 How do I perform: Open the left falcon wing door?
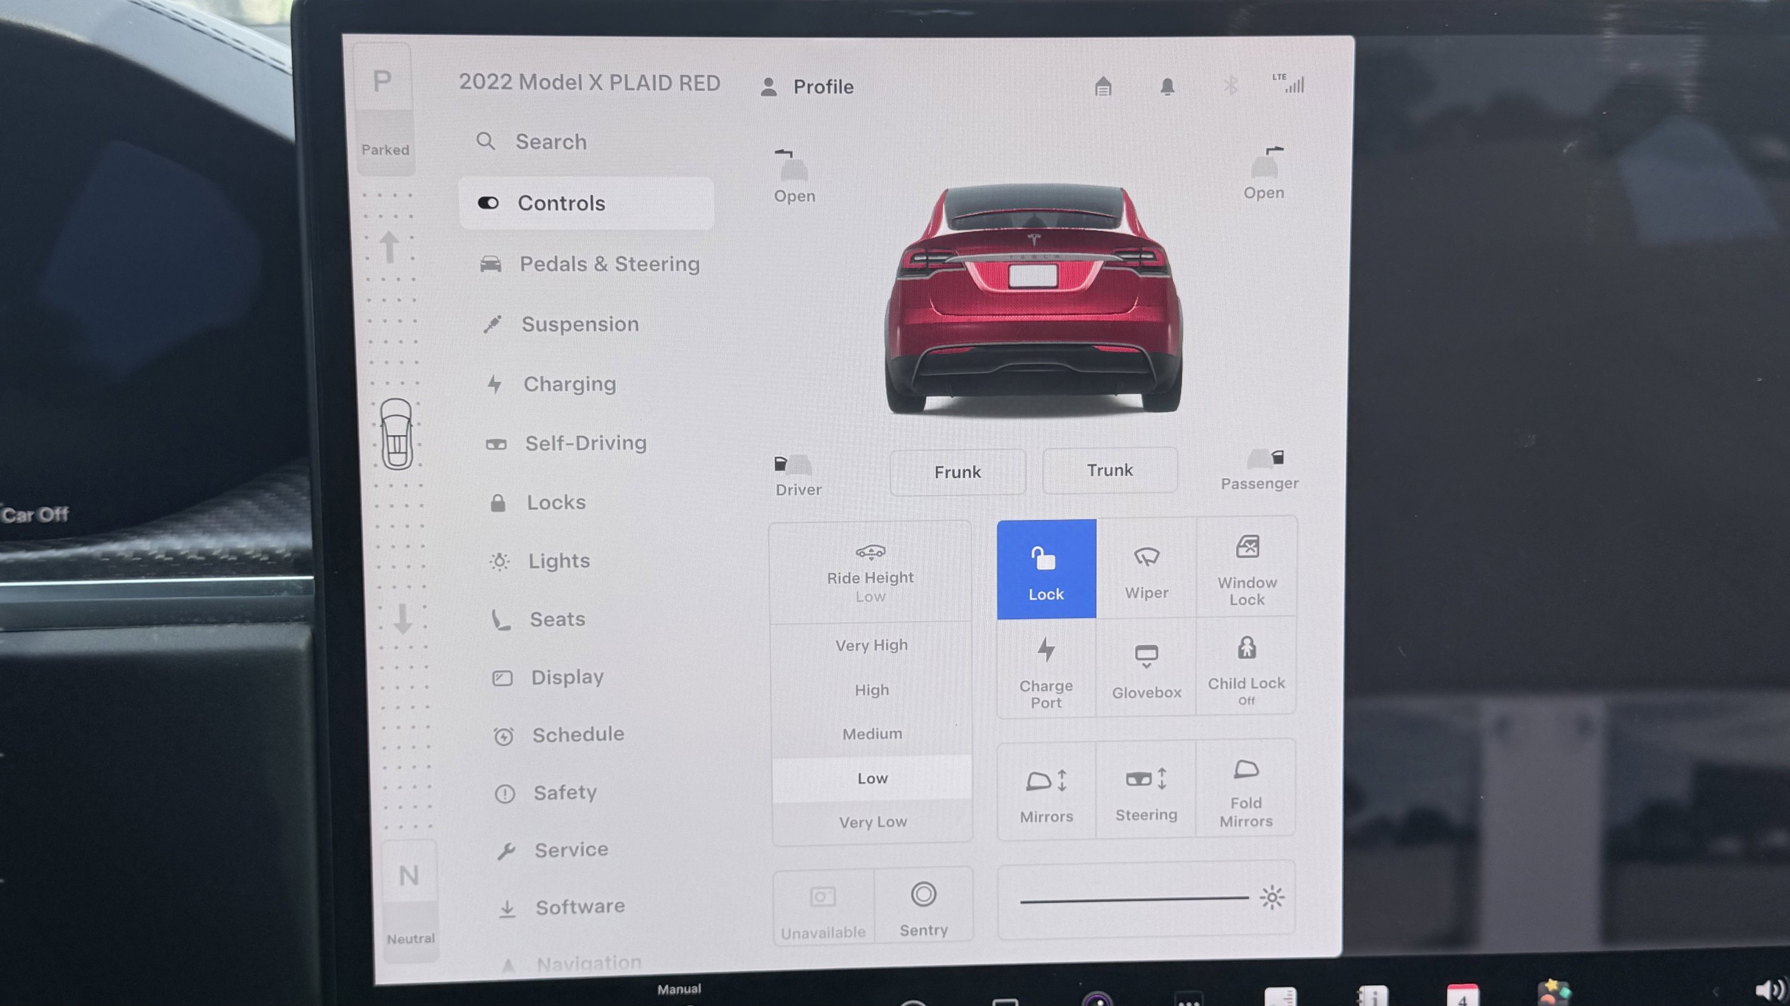coord(794,177)
